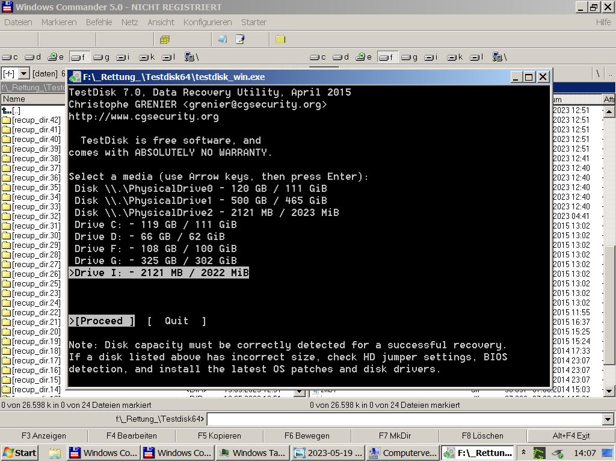Switch left panel to drive d

point(32,57)
